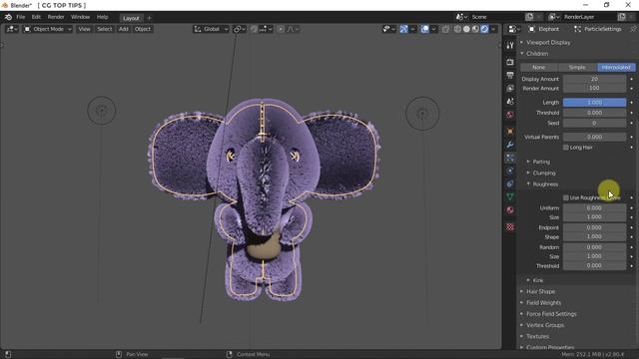Open the gizmo options dropdown arrow
The image size is (639, 359).
pos(412,29)
